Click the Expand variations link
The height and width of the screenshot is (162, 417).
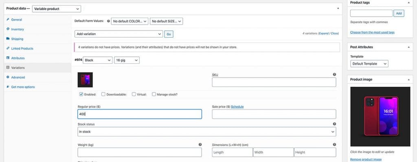pyautogui.click(x=324, y=33)
